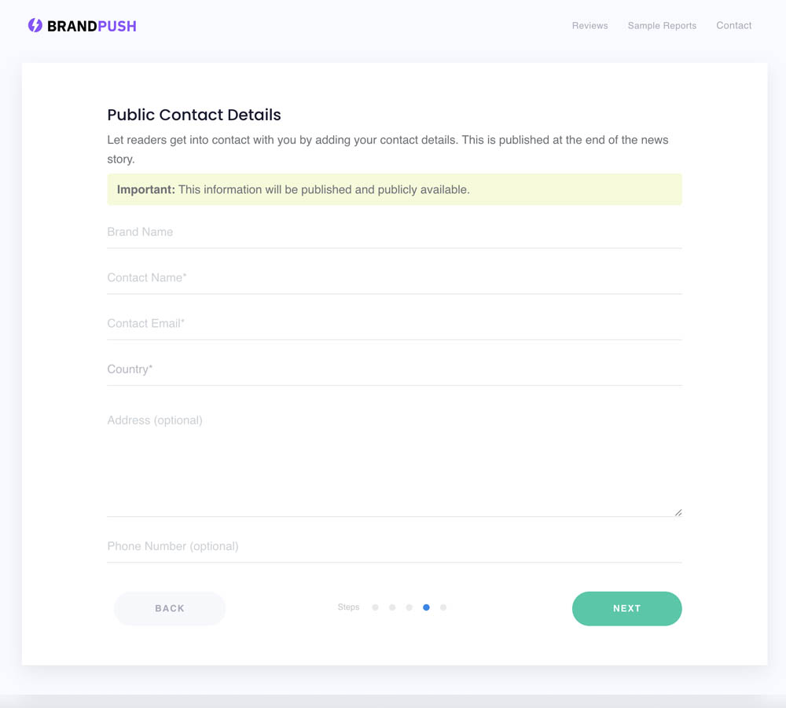The width and height of the screenshot is (786, 708).
Task: Click the NEXT button
Action: tap(626, 608)
